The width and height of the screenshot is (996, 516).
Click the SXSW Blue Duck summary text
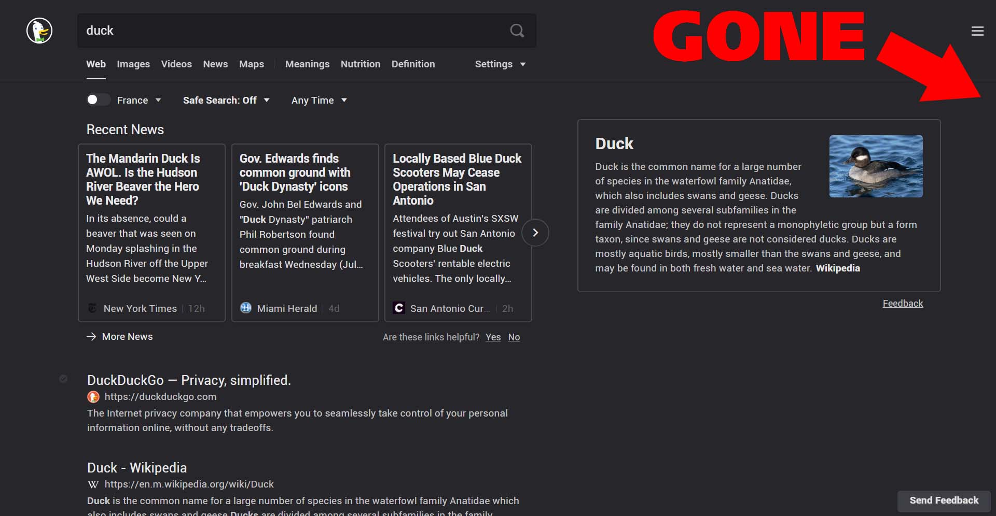click(455, 249)
